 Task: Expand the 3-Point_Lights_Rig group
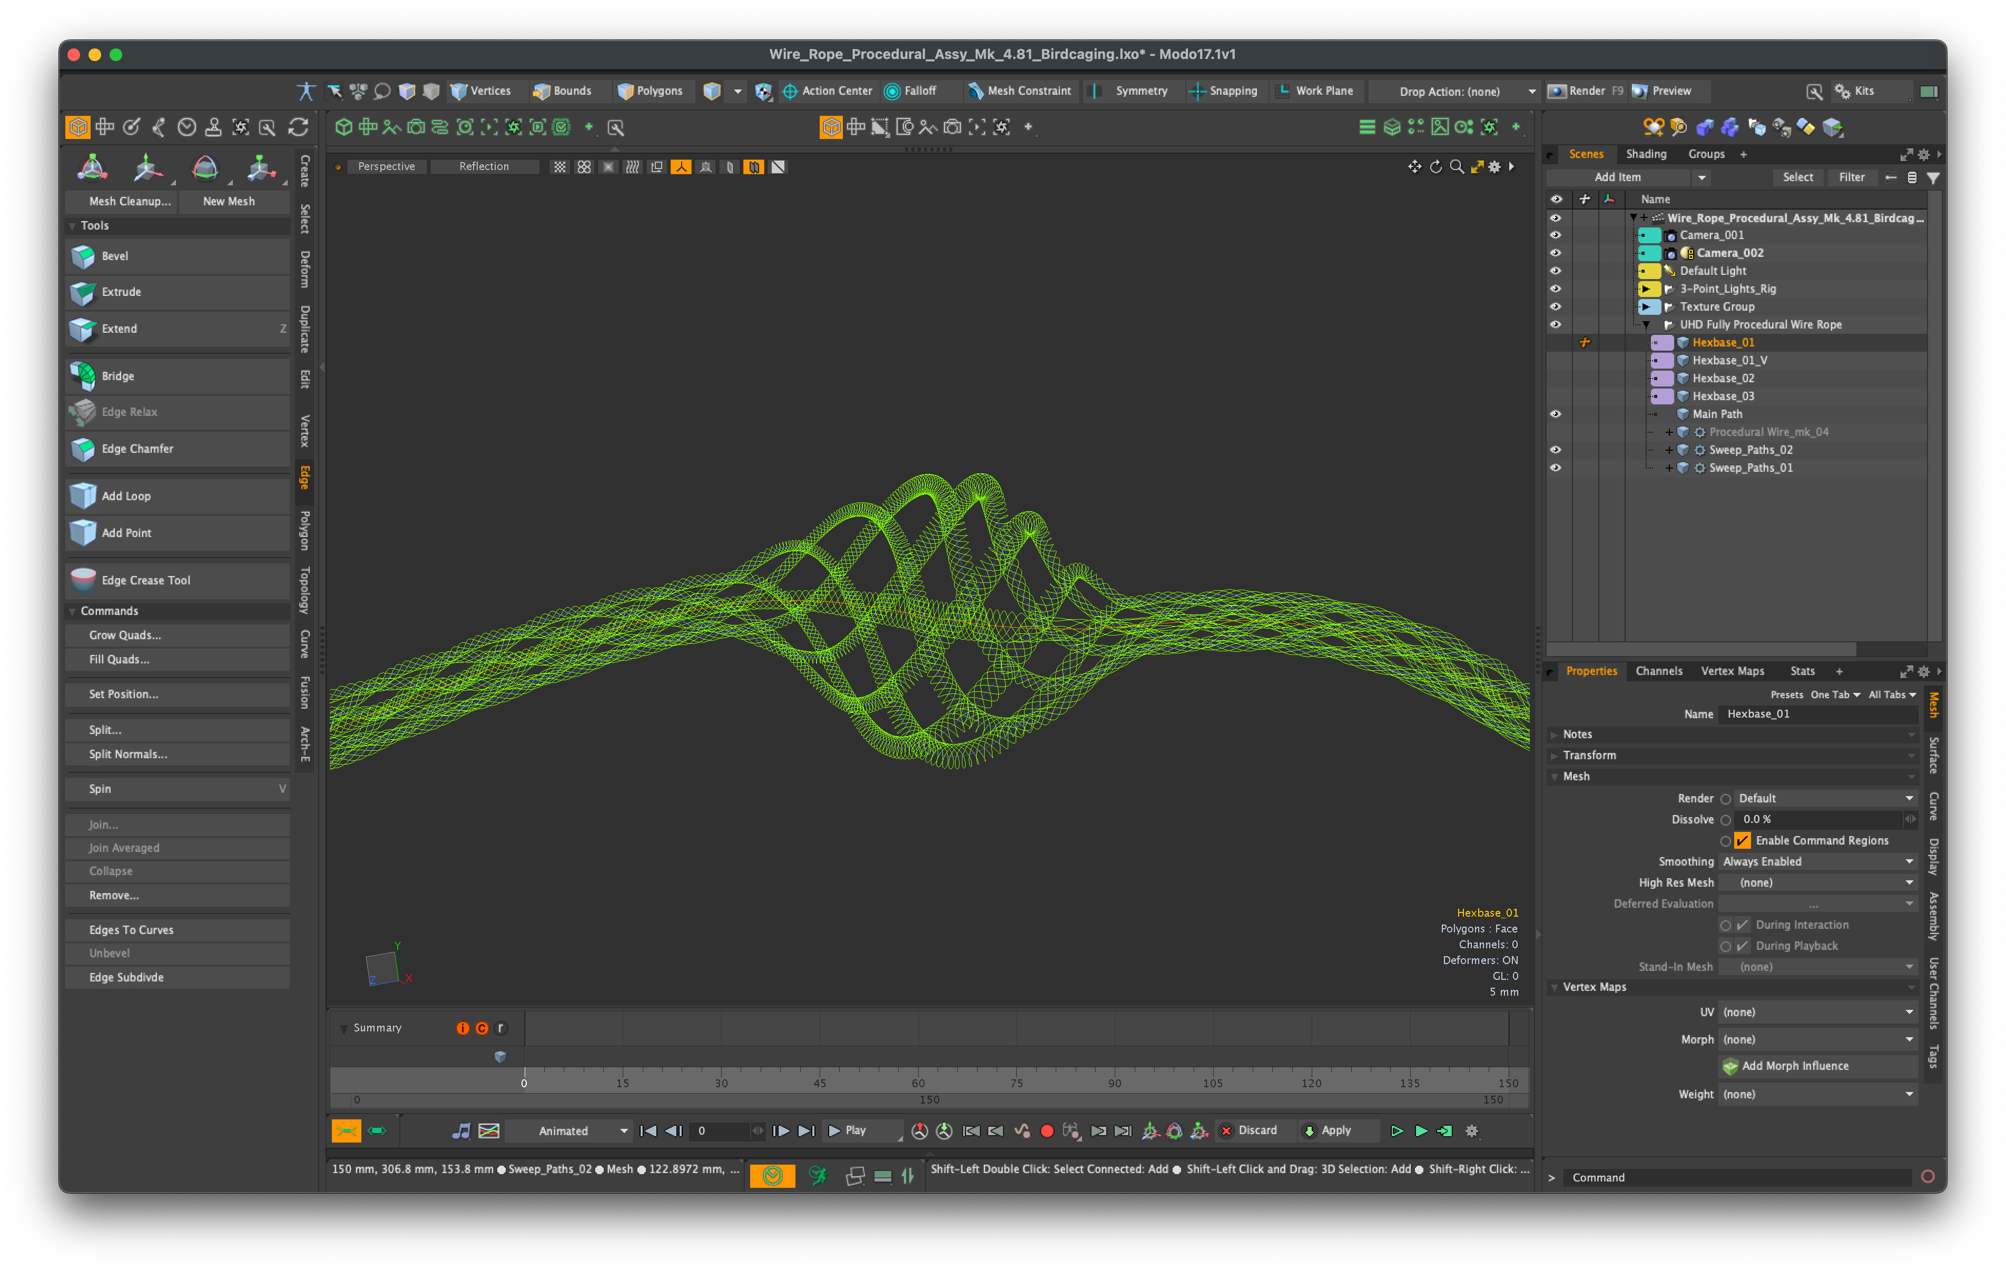pos(1647,289)
